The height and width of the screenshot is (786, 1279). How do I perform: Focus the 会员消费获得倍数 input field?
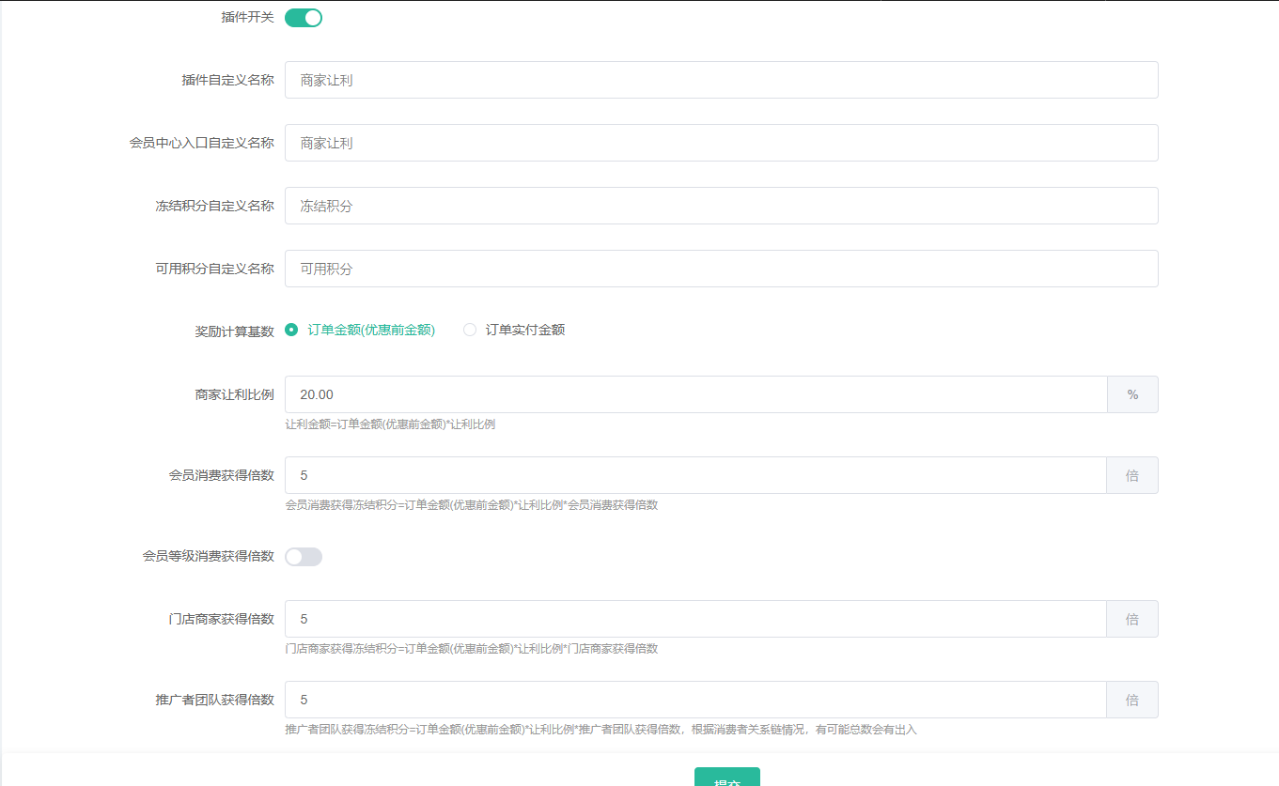(695, 476)
